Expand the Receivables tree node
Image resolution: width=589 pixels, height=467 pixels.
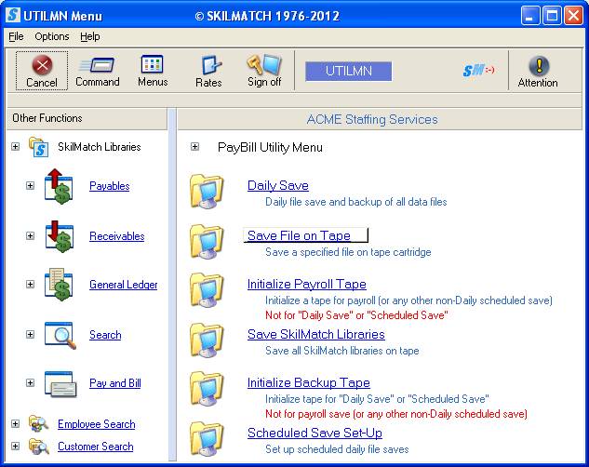coord(30,235)
